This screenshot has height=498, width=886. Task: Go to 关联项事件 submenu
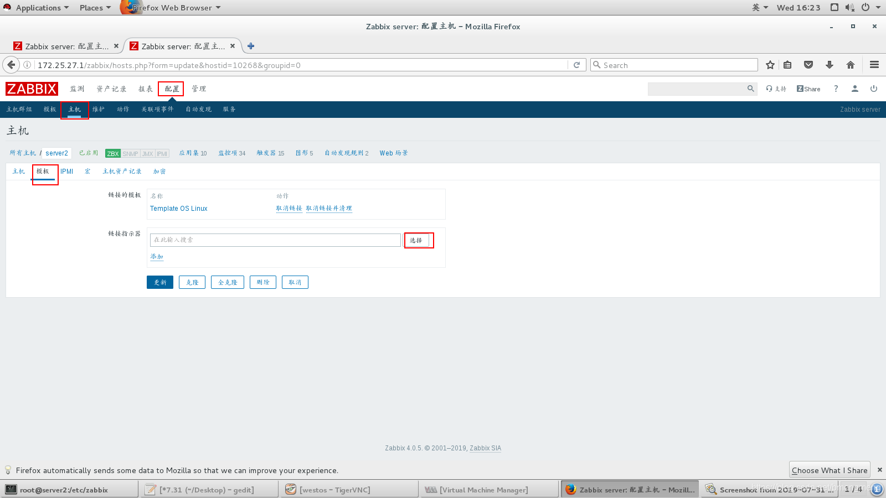point(157,109)
